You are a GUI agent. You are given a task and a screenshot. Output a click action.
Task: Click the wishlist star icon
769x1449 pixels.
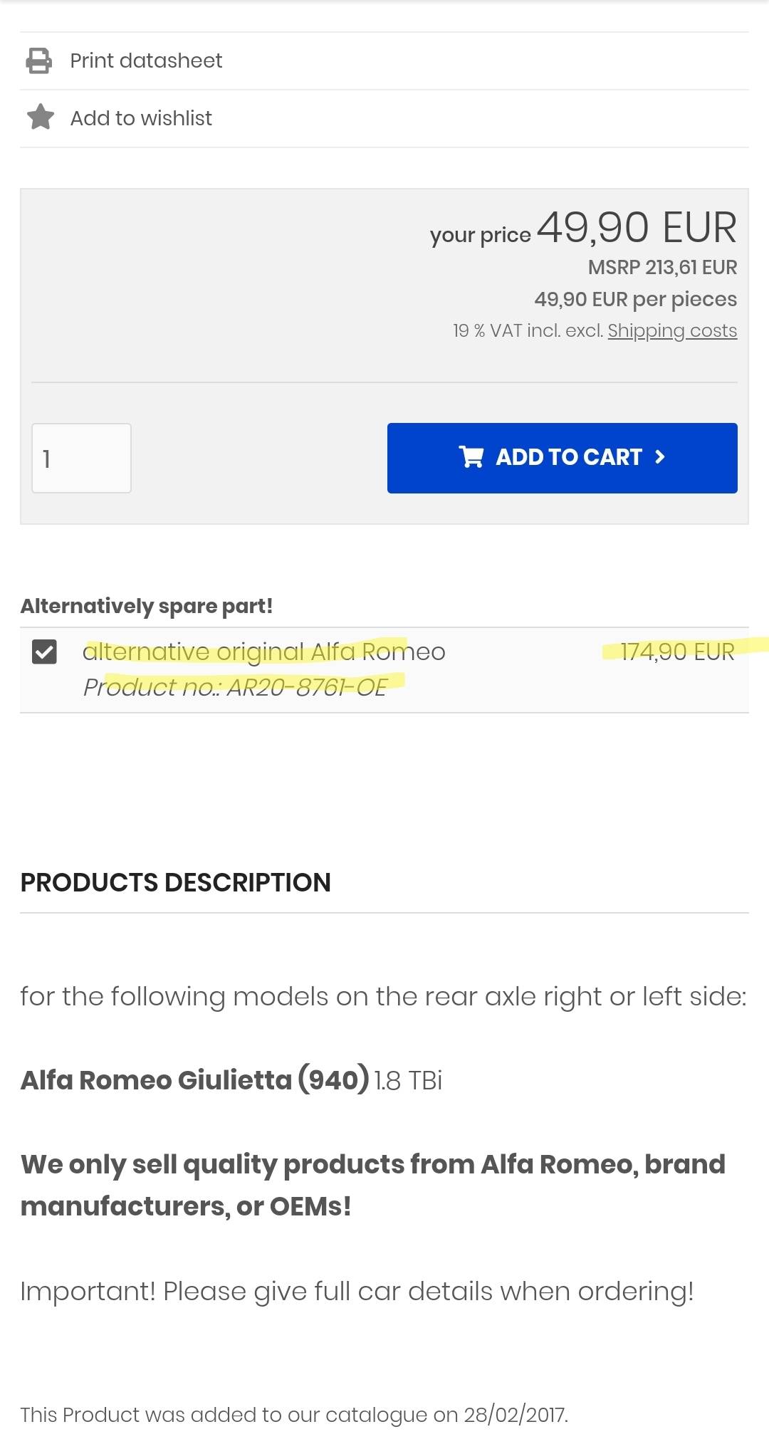(41, 117)
